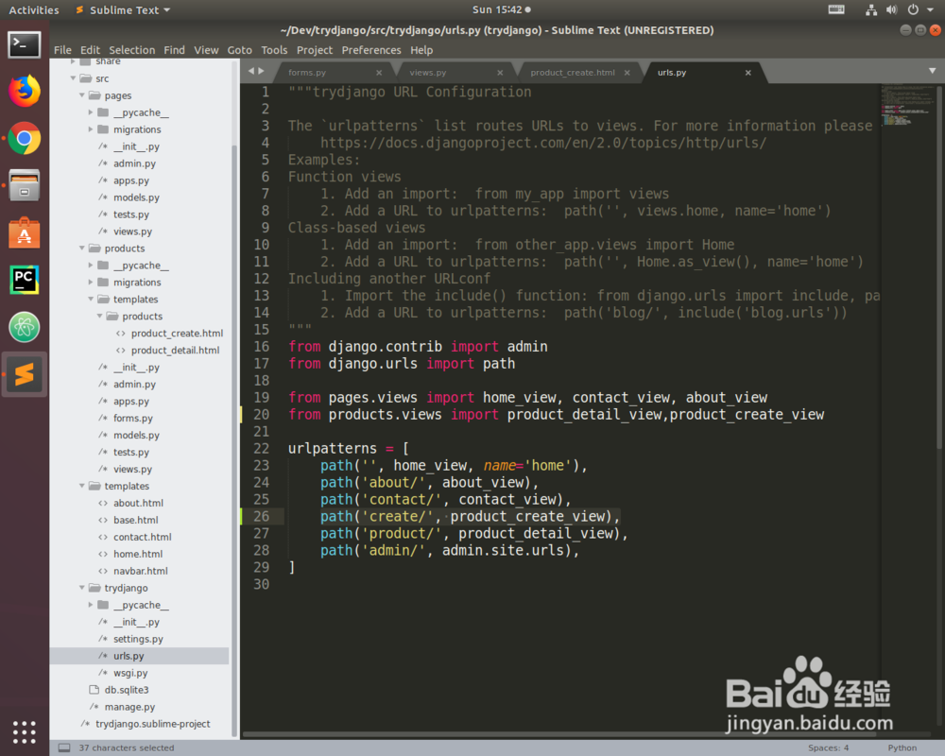Open the clock Sun 15:42
Screen dimensions: 945x756
502,9
